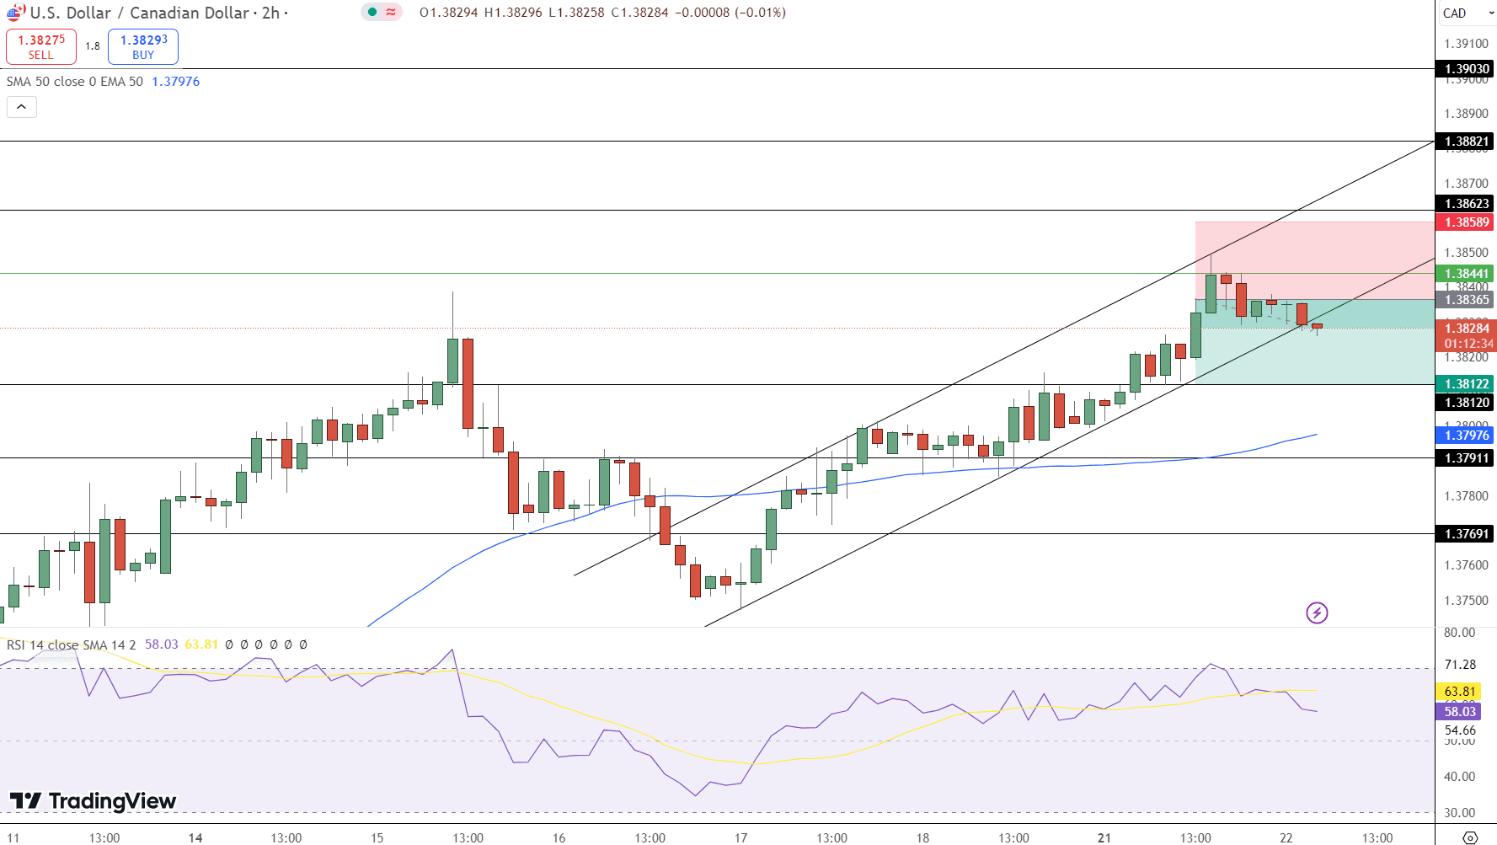Click the RSI value 58.03 in legend
1497x845 pixels.
click(x=162, y=644)
